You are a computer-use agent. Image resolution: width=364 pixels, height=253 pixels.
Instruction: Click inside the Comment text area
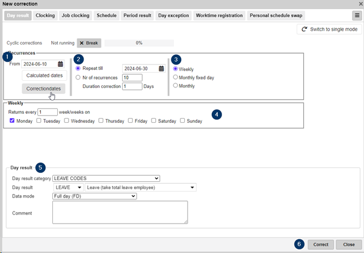120,213
